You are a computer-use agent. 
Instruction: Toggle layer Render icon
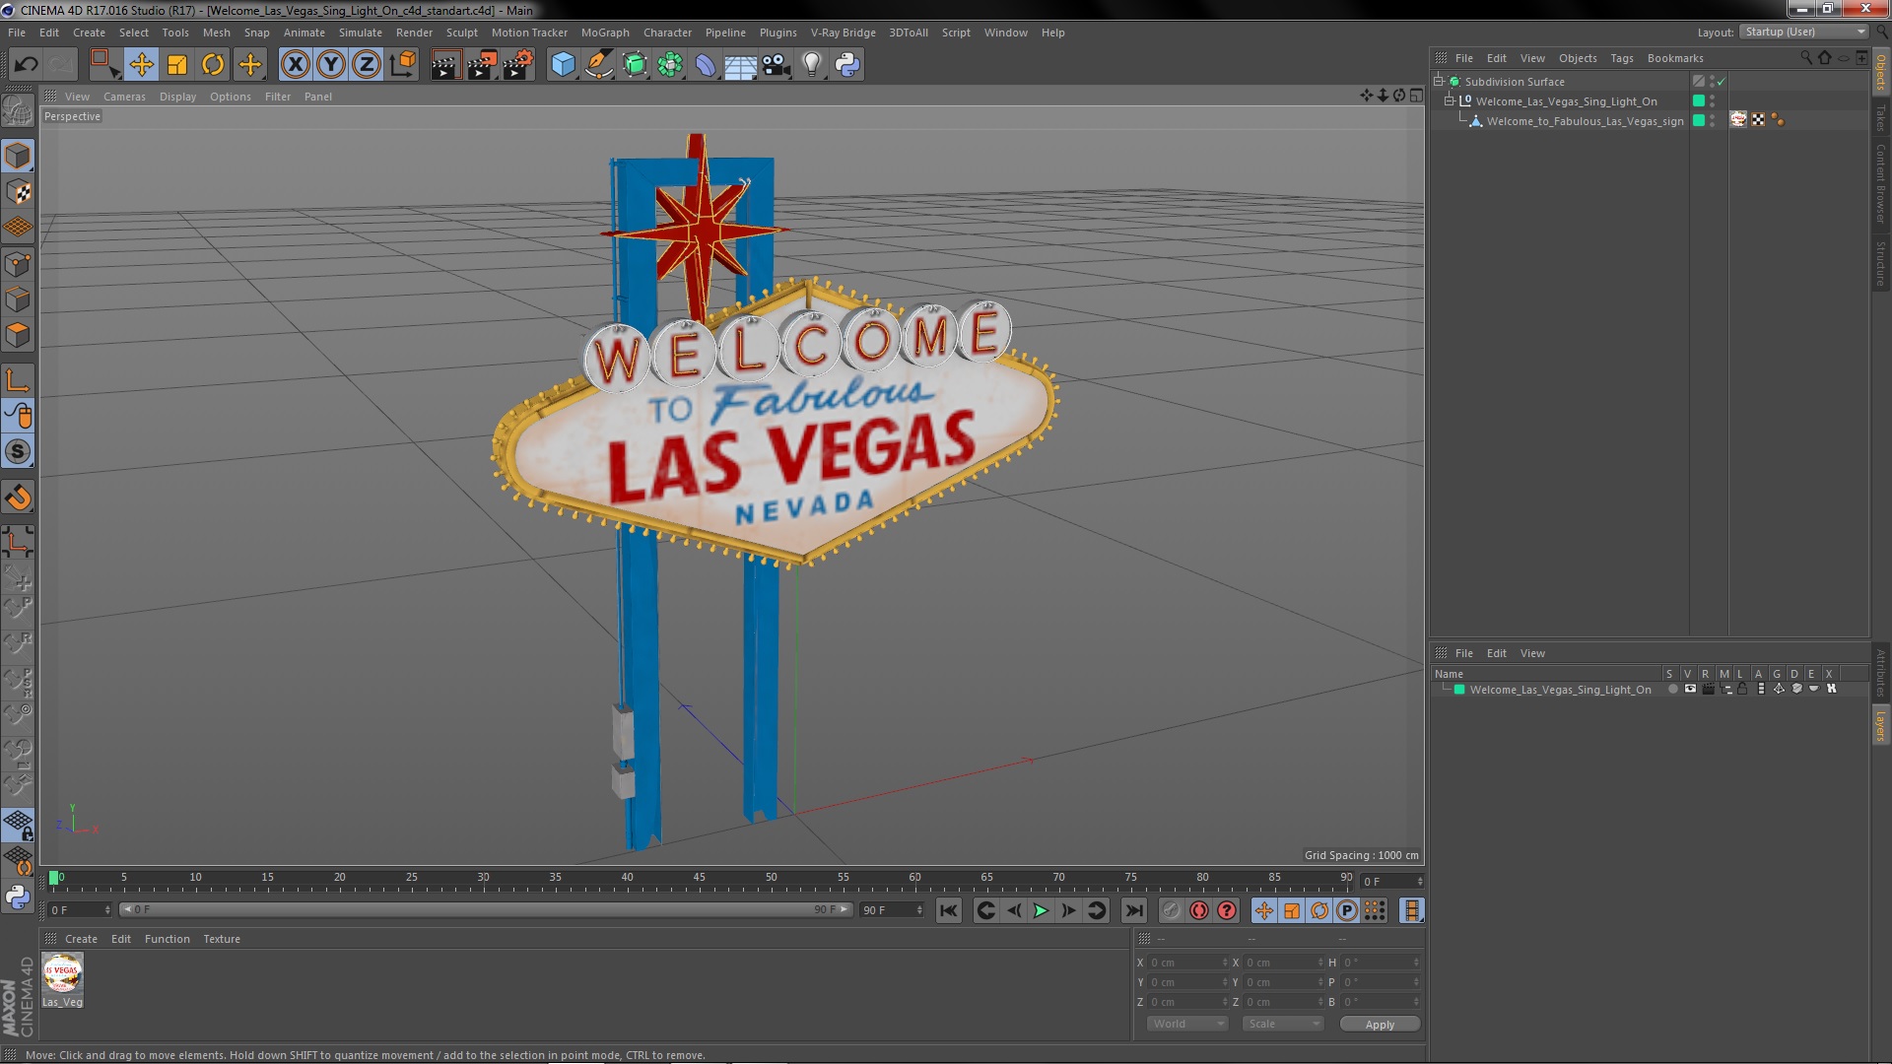(1708, 690)
